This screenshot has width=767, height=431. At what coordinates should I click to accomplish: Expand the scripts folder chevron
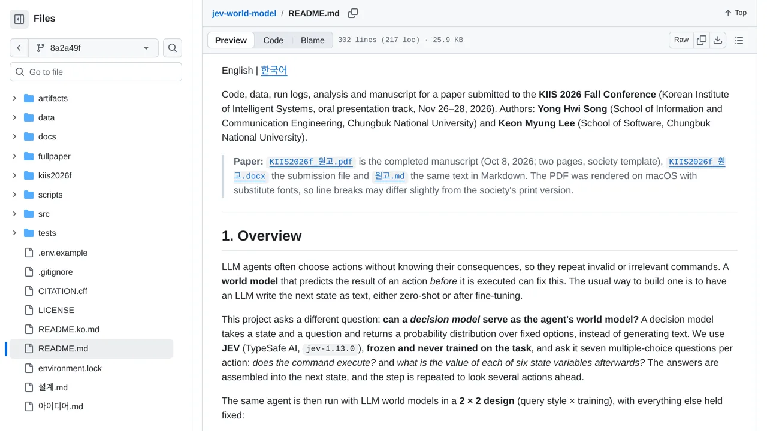point(14,195)
